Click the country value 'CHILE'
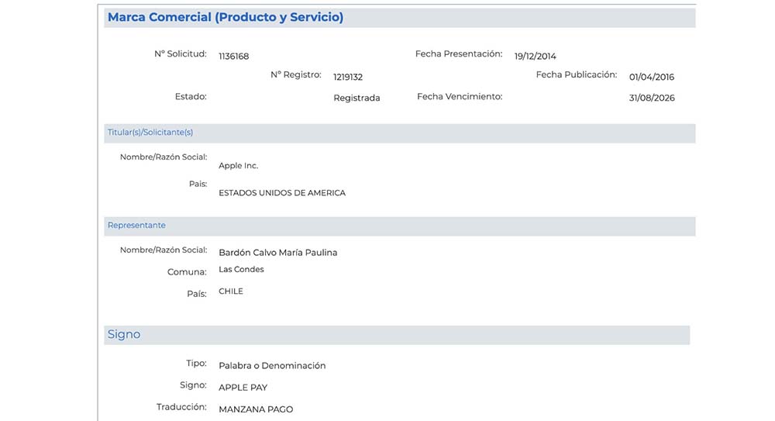Screen dimensions: 775x421 click(x=231, y=292)
